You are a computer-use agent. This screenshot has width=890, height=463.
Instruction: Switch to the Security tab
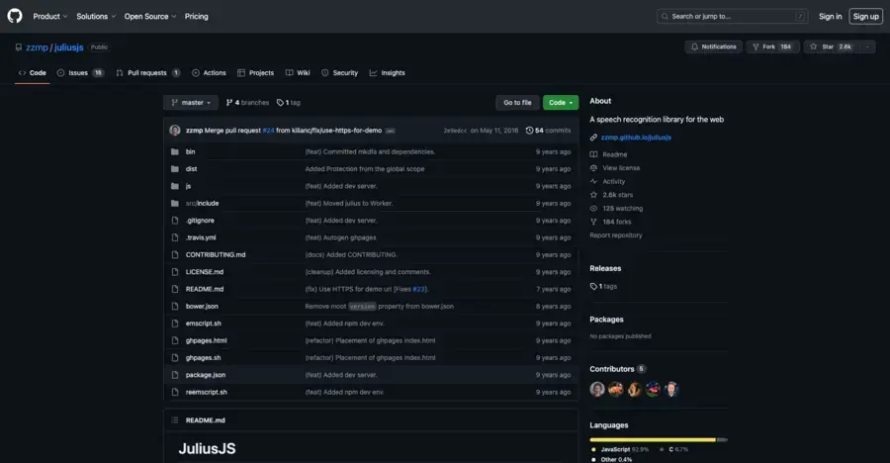[x=339, y=73]
